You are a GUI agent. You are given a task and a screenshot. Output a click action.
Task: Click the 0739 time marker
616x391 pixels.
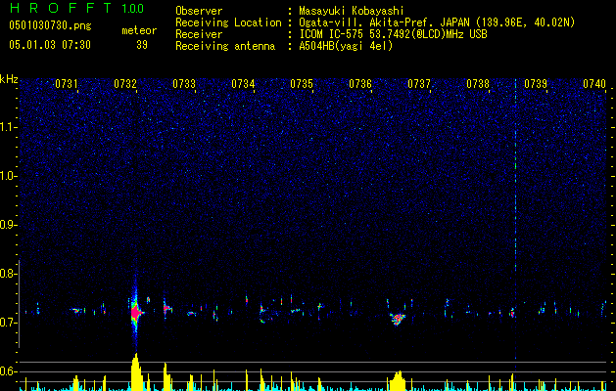pos(536,83)
